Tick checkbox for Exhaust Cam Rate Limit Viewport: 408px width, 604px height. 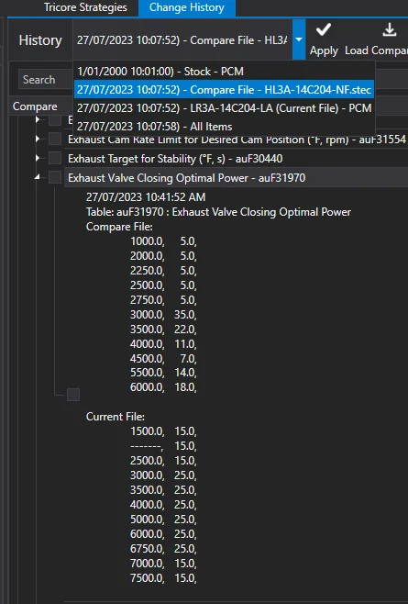pos(55,139)
